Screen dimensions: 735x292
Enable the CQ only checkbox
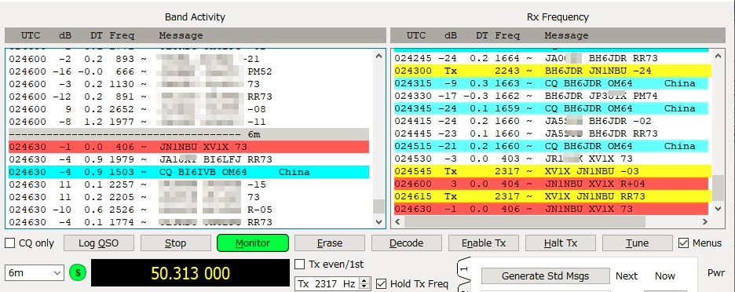10,243
